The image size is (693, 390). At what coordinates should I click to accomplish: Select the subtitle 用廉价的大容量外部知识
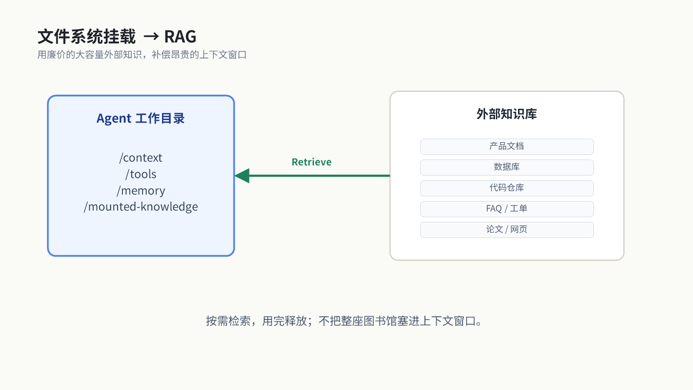click(x=89, y=55)
